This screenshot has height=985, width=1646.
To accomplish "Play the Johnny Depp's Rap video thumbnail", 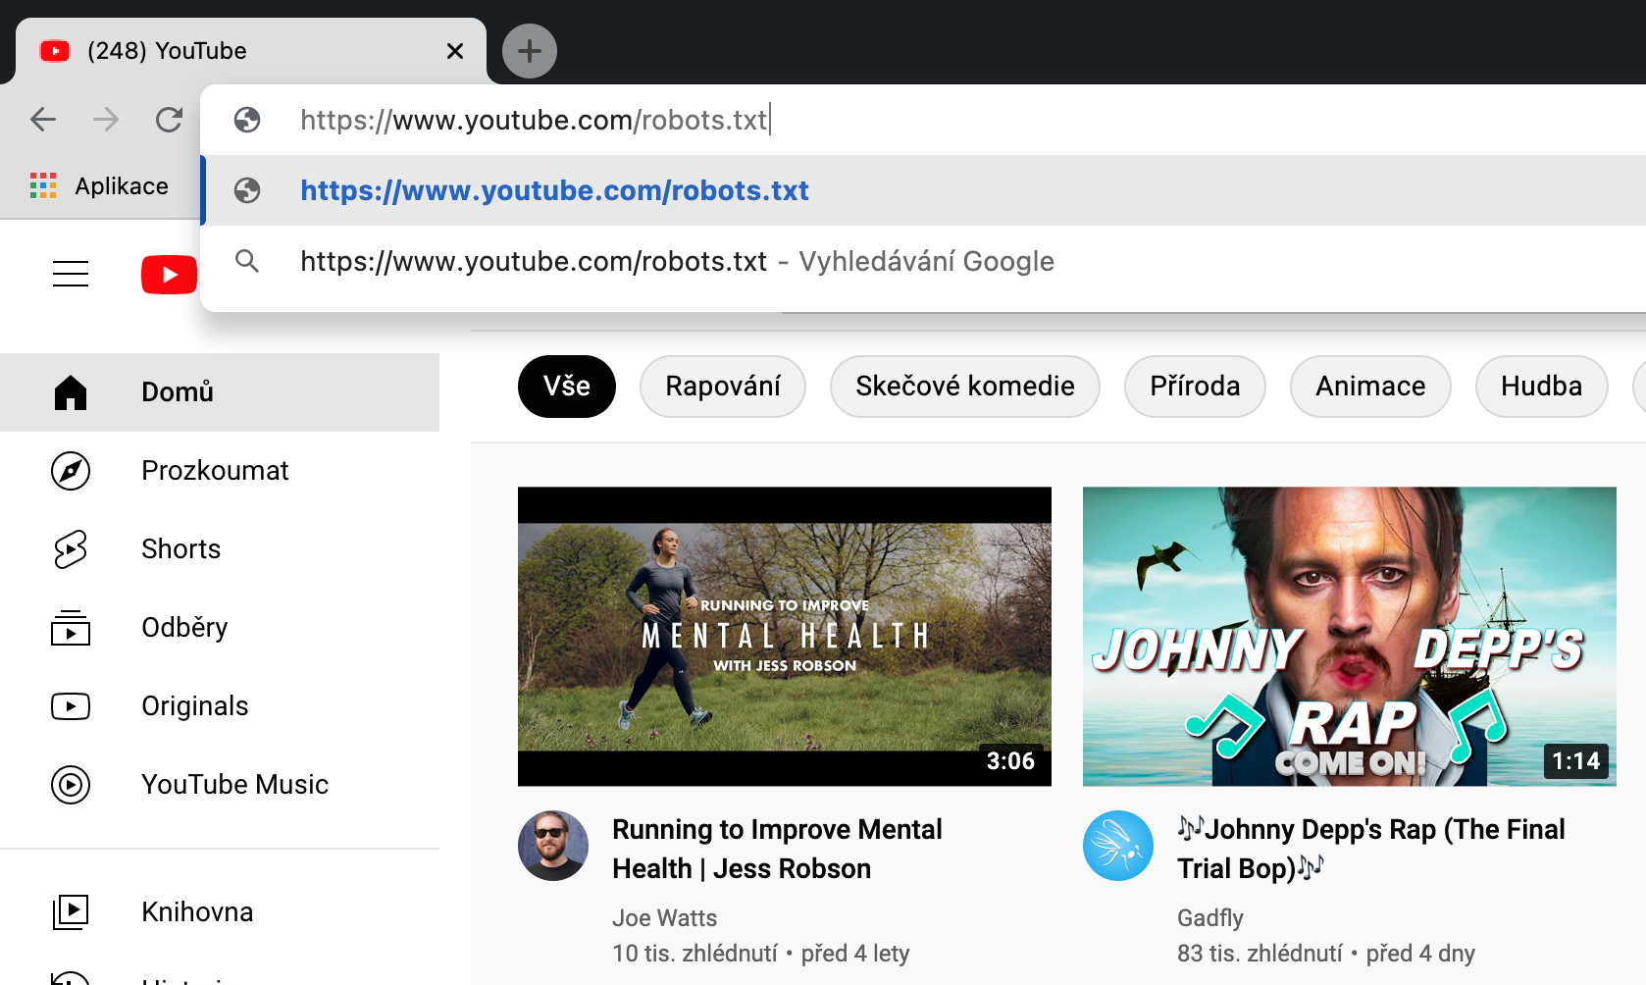I will click(1350, 637).
